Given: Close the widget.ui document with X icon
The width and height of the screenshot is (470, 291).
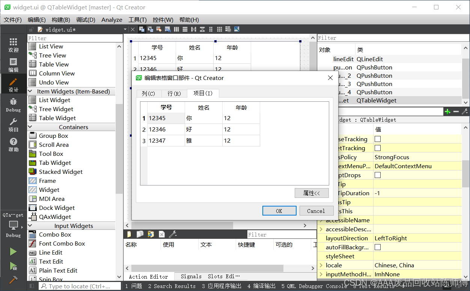Looking at the screenshot, I should click(133, 29).
